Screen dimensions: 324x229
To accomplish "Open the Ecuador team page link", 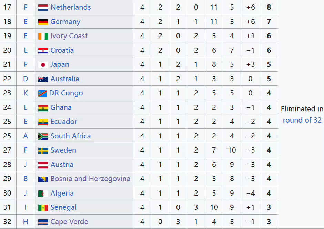I will [x=64, y=122].
